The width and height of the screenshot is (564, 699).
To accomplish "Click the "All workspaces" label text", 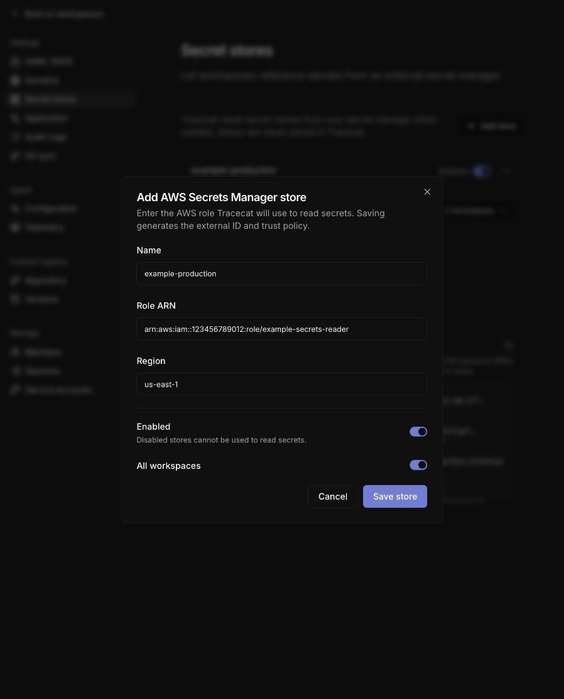I will coord(168,466).
